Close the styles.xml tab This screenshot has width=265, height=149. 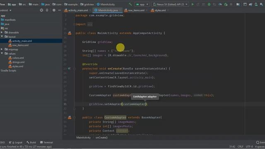pyautogui.click(x=168, y=10)
